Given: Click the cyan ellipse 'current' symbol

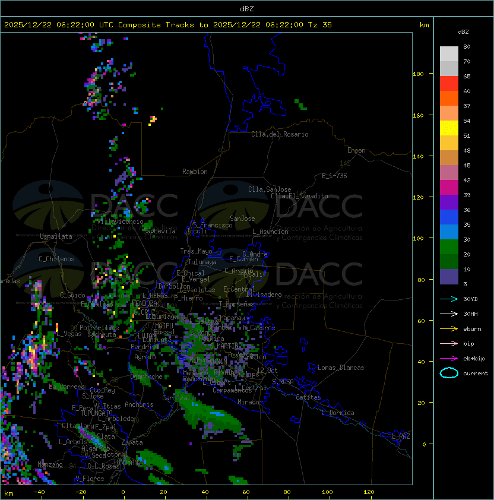Looking at the screenshot, I should [449, 373].
